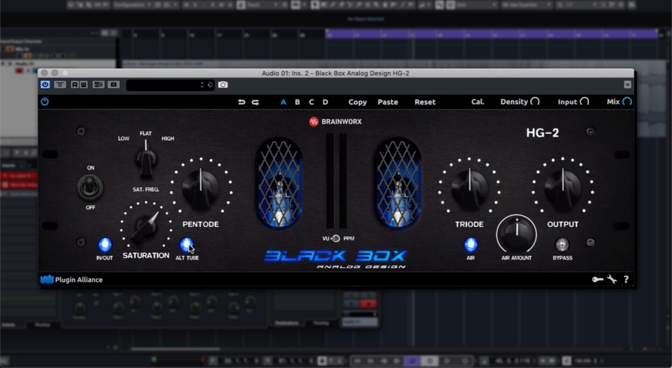Click the Reset button
The height and width of the screenshot is (368, 672).
(425, 102)
